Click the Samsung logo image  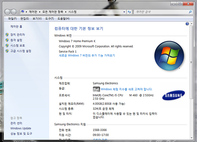(173, 95)
